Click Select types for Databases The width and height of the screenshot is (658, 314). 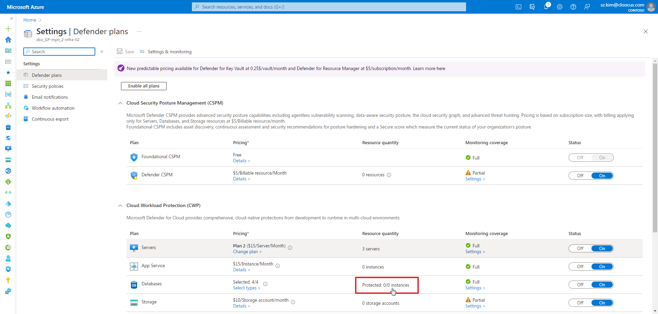[246, 288]
